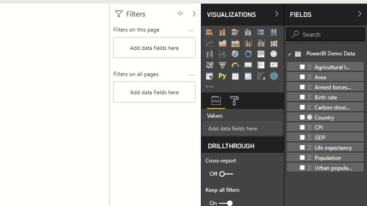This screenshot has height=206, width=367.
Task: Select the ArcGIS Maps visual
Action: [x=274, y=76]
